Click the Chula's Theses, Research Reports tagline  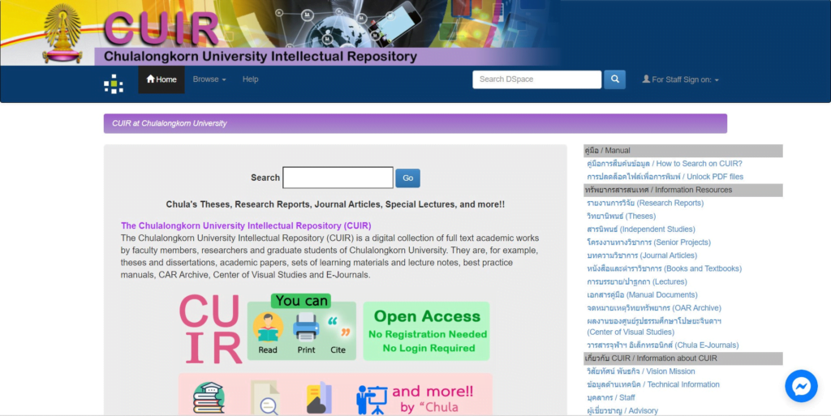click(x=335, y=204)
